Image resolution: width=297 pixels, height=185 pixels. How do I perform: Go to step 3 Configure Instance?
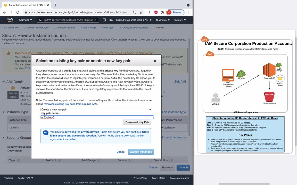pyautogui.click(x=65, y=27)
